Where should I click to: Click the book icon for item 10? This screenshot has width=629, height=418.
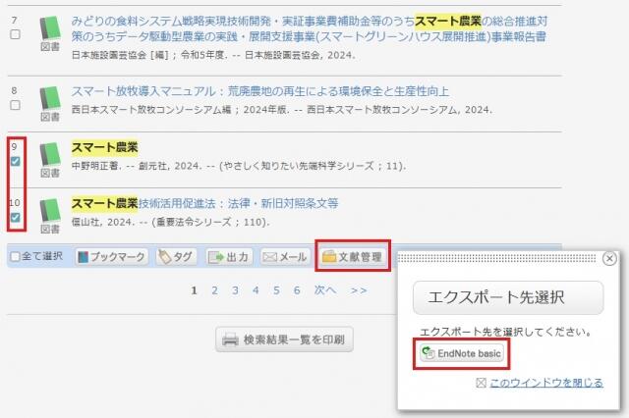click(50, 210)
